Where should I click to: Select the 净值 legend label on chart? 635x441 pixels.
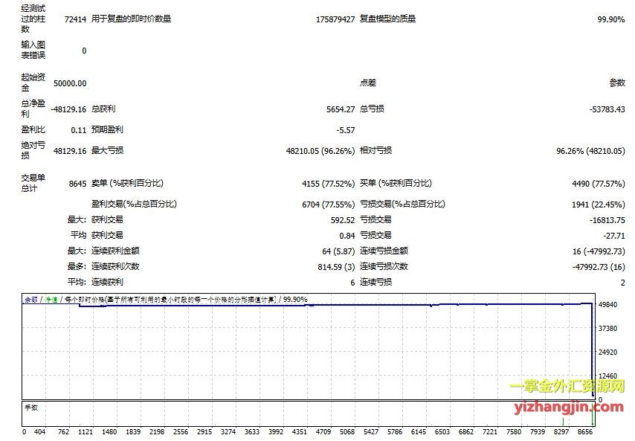coord(50,300)
